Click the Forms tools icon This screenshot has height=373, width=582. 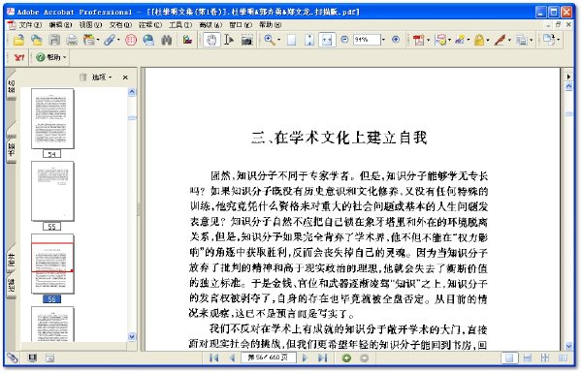pos(522,40)
